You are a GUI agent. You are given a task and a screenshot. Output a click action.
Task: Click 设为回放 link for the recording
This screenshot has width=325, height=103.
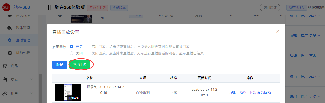[264, 92]
